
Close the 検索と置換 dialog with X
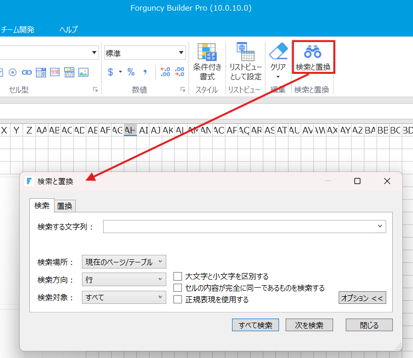pyautogui.click(x=387, y=181)
